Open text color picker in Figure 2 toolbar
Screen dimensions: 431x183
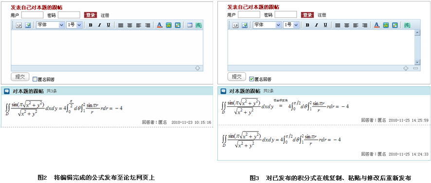coord(160,25)
